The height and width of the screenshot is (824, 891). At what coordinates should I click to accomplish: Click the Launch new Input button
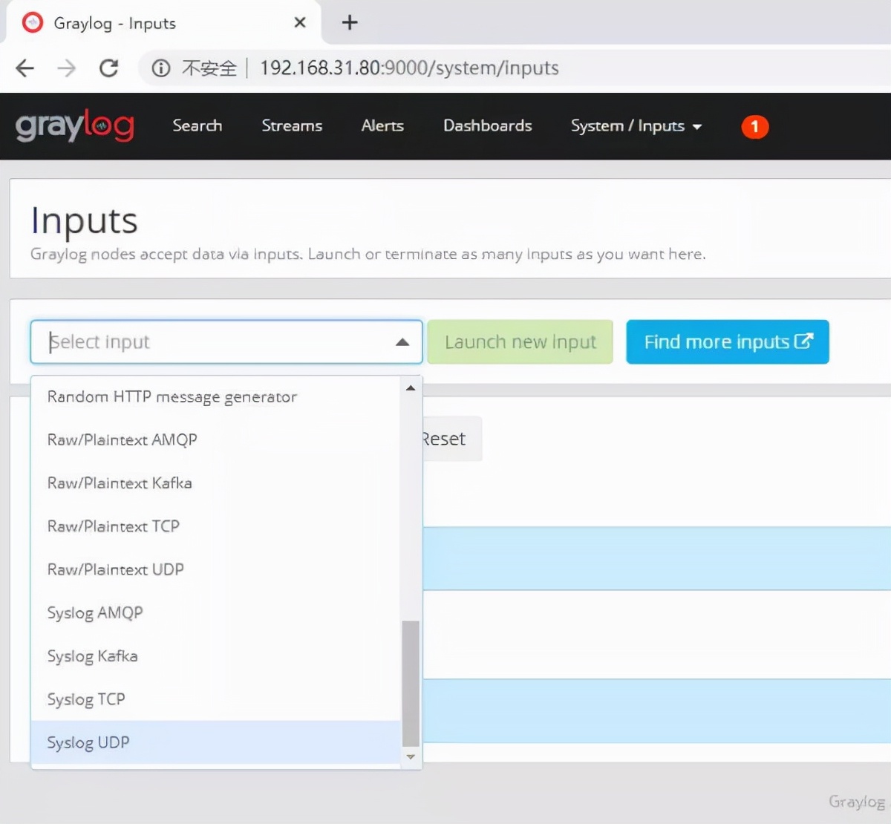520,341
